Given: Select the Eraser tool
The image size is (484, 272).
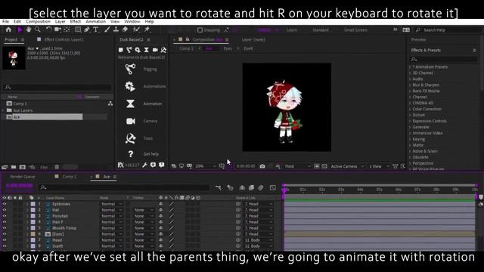Looking at the screenshot, I should click(125, 29).
